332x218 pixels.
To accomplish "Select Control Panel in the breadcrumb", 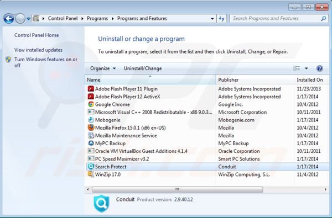I will (63, 19).
